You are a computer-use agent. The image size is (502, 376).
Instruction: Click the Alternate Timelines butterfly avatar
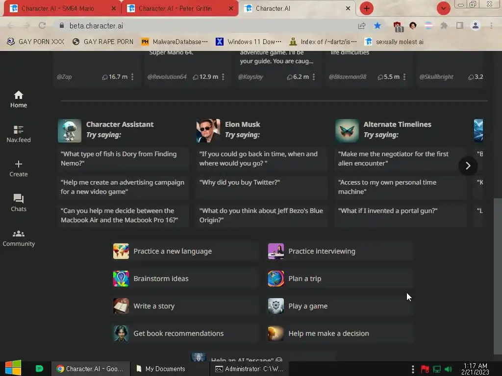[x=347, y=130]
